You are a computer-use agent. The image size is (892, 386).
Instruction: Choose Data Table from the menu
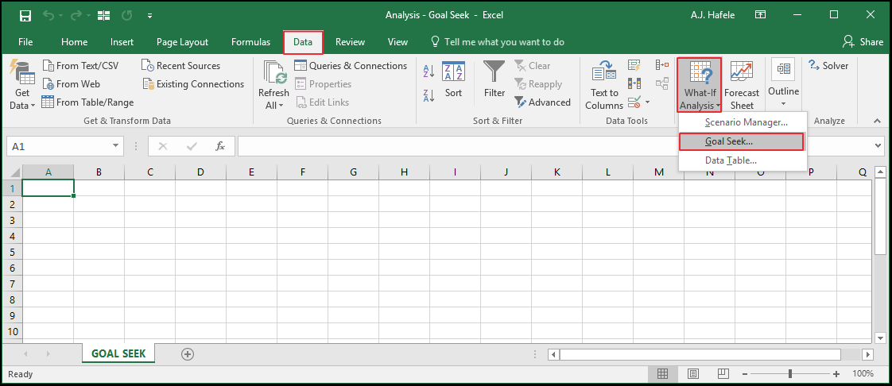[x=731, y=161]
